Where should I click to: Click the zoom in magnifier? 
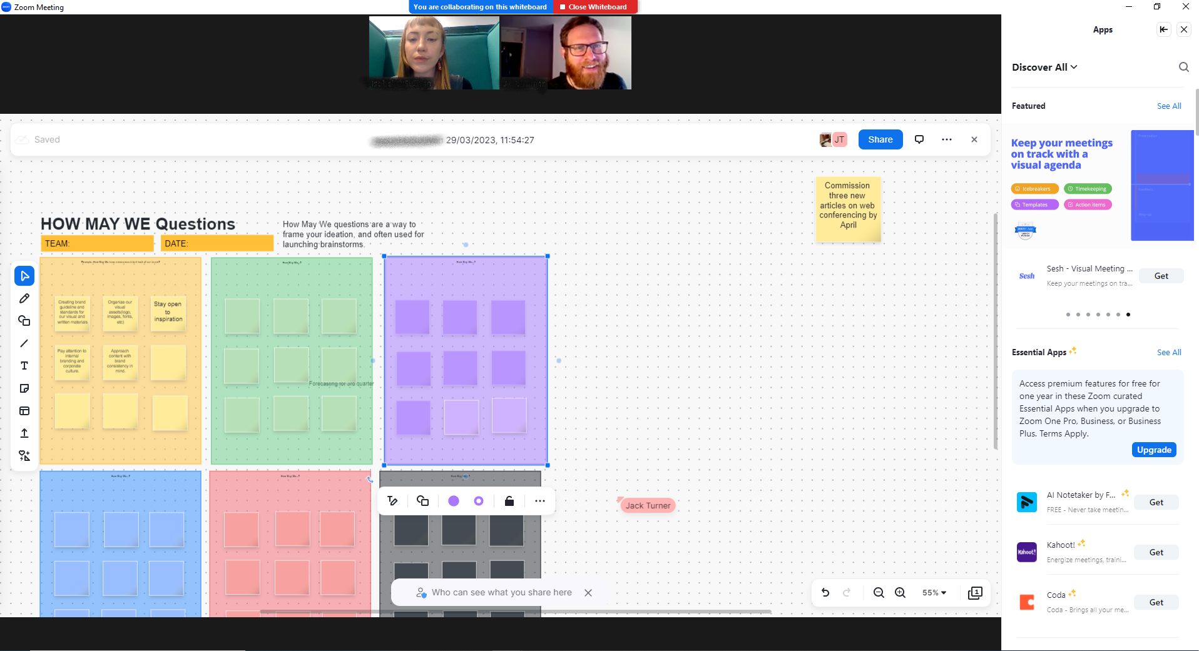[x=900, y=593]
